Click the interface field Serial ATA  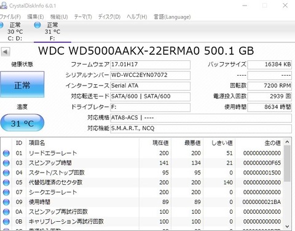150,86
